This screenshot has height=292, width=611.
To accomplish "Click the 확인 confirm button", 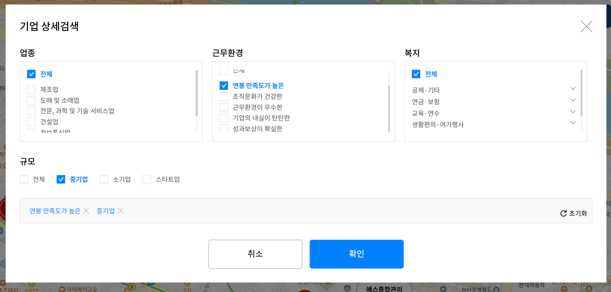I will (356, 254).
